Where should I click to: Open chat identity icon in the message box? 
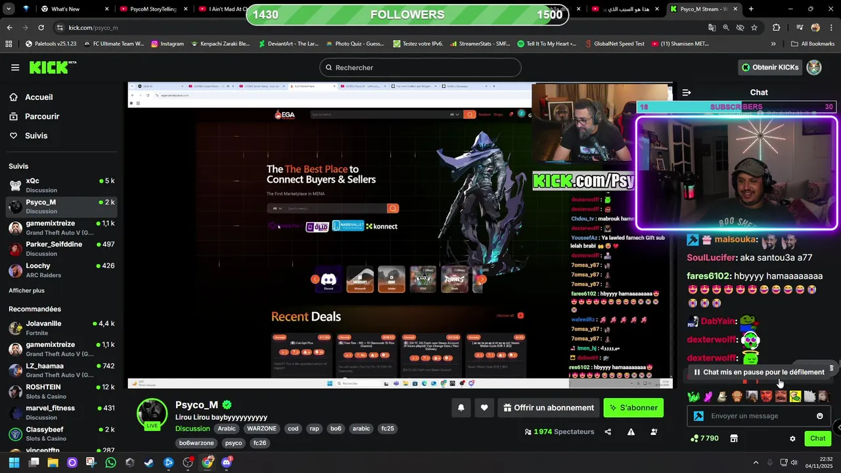tap(698, 416)
